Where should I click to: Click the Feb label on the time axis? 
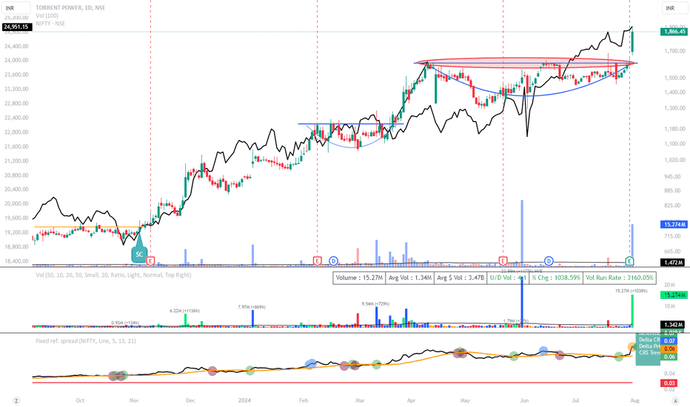pos(304,400)
